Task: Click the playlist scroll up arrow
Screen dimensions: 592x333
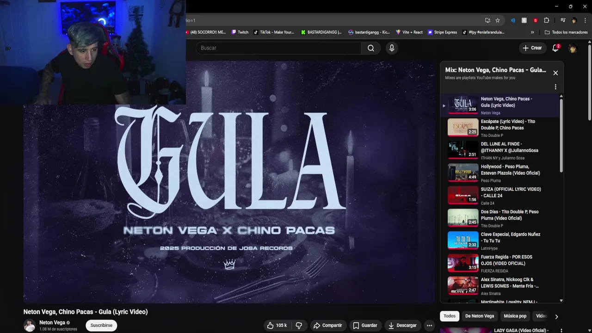Action: [x=561, y=96]
